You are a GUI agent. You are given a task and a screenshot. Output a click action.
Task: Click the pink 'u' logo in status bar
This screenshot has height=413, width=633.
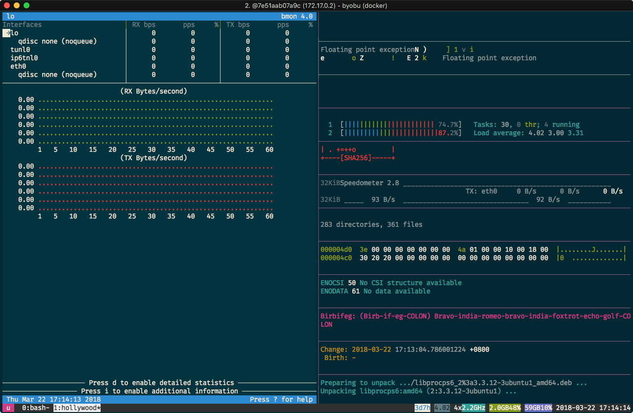(8, 408)
